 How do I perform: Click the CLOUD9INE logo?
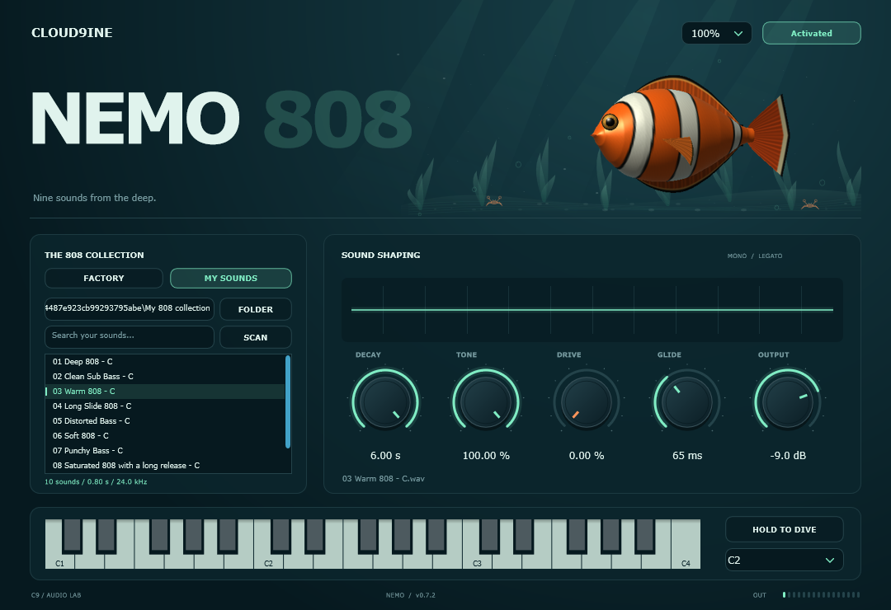72,33
